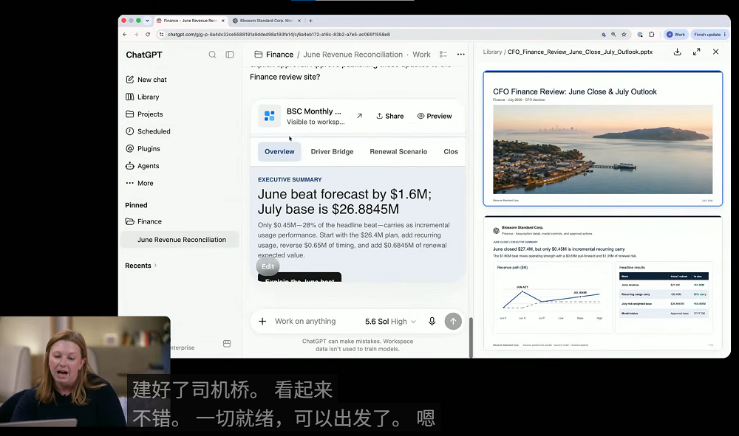The width and height of the screenshot is (739, 436).
Task: Send message with arrow button
Action: coord(453,321)
